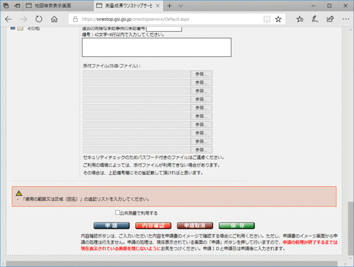Click the first 参照 browse button

(201, 74)
